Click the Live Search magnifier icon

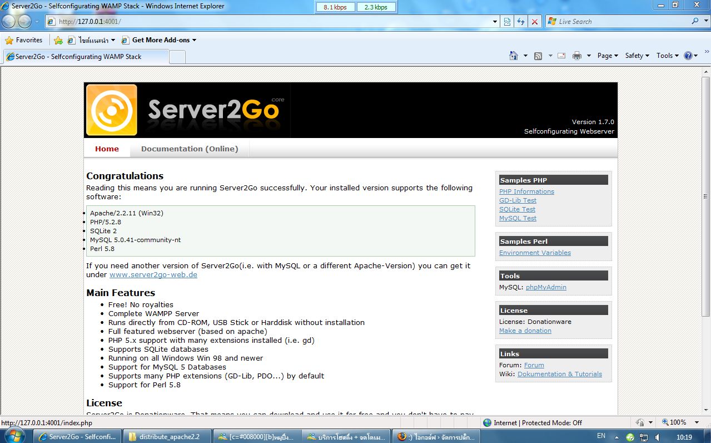[695, 22]
